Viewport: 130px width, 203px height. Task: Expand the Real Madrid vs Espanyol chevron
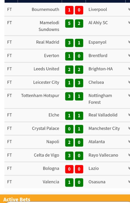point(129,42)
